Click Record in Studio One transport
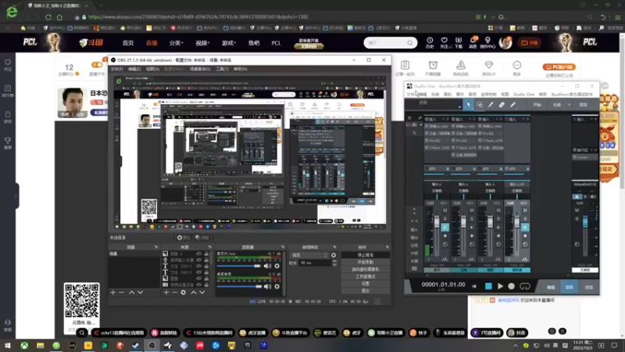Image resolution: width=625 pixels, height=352 pixels. point(512,286)
